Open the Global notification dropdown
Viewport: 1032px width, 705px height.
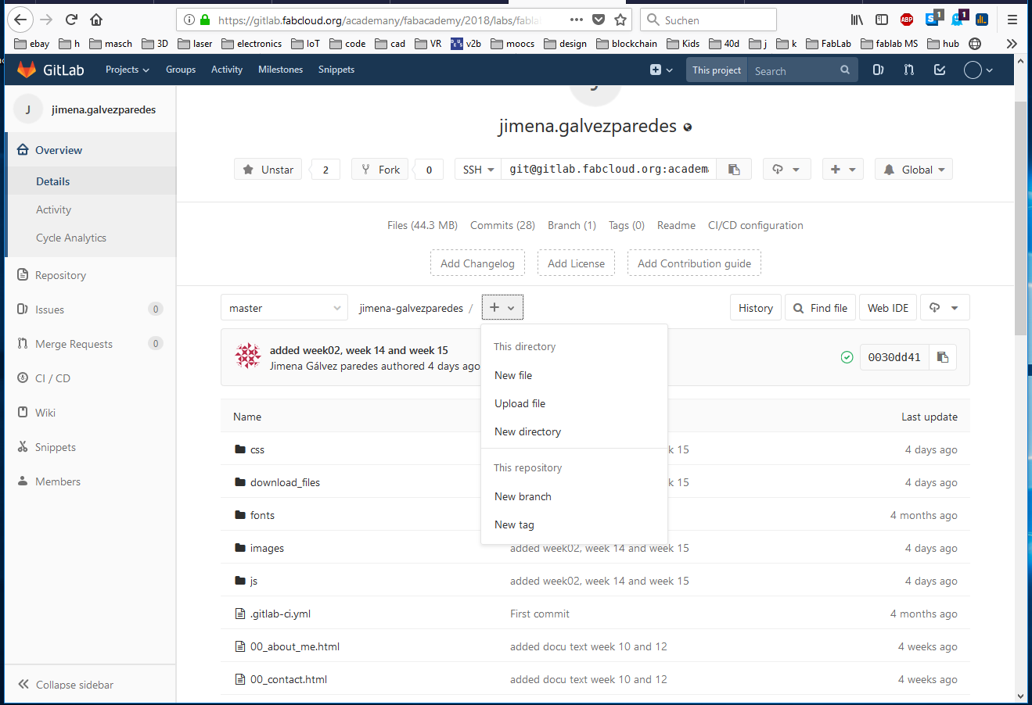(x=914, y=170)
